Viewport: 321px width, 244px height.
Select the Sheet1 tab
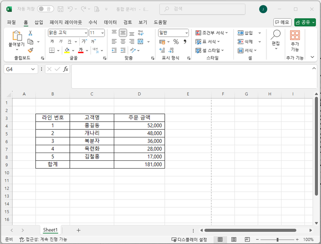click(50, 230)
